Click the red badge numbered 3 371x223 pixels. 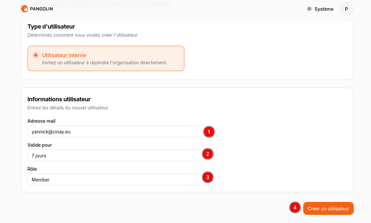[x=208, y=178]
